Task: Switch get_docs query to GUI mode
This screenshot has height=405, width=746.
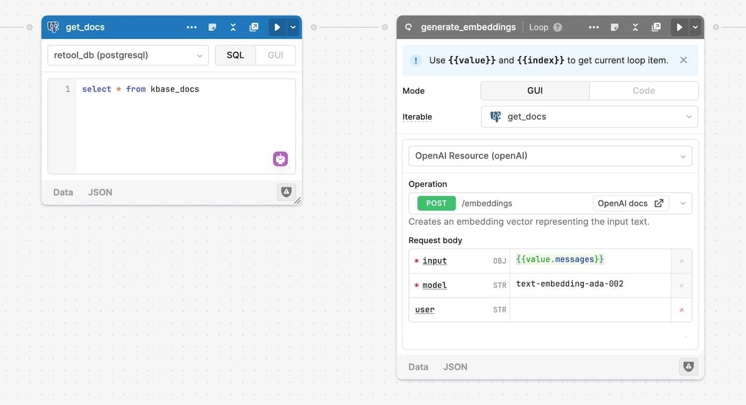Action: 275,55
